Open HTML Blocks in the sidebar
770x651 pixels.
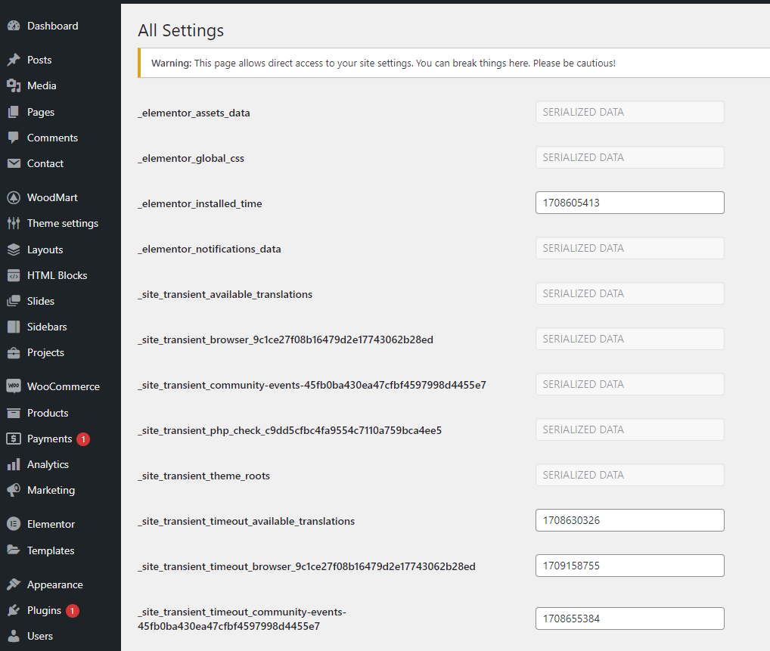point(57,275)
